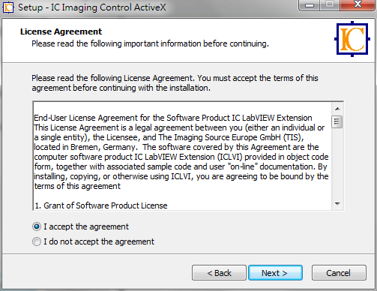Click the license scrollbar up arrow

[x=337, y=109]
